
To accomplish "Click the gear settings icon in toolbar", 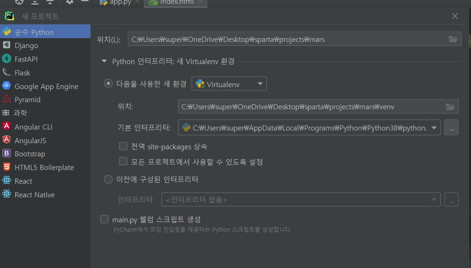I will (70, 2).
